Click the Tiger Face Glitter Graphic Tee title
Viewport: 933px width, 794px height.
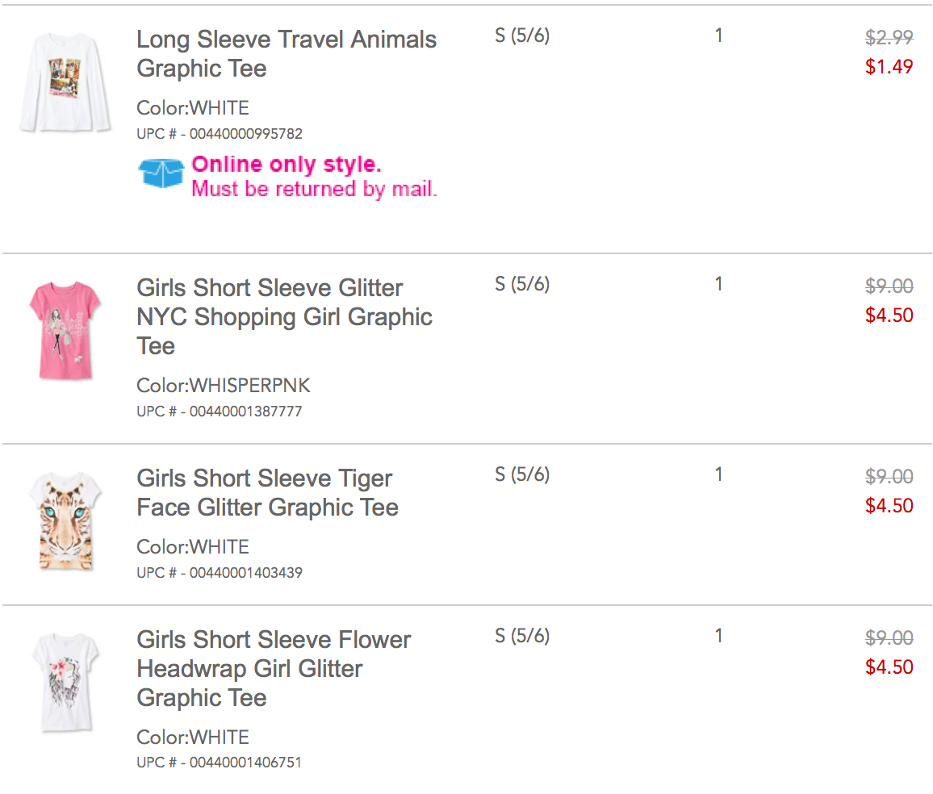(267, 493)
